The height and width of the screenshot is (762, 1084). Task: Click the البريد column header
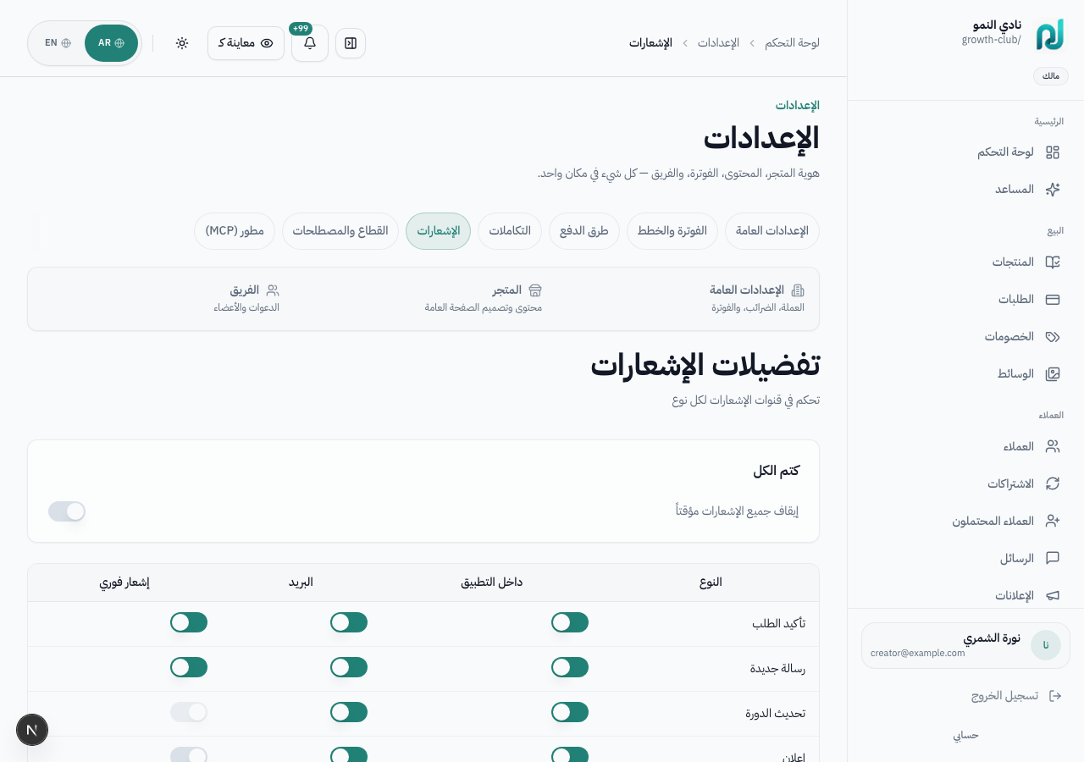301,583
